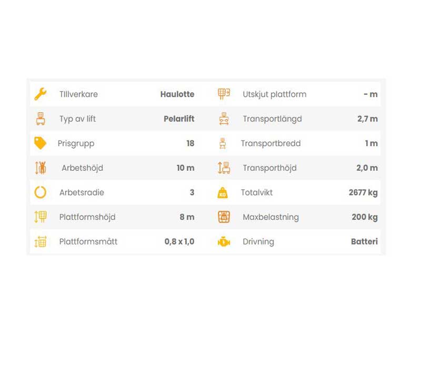
Task: Click the transport length icon
Action: [x=224, y=119]
